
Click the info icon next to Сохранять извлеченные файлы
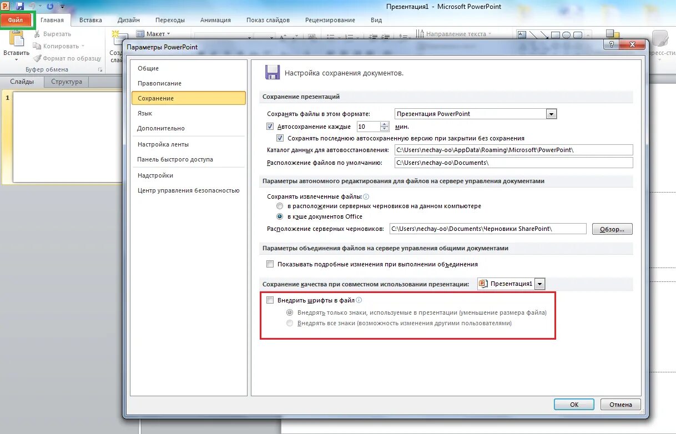pos(366,196)
